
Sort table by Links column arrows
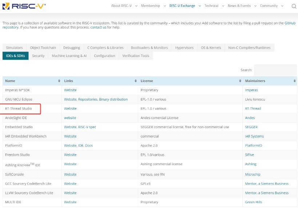136,81
